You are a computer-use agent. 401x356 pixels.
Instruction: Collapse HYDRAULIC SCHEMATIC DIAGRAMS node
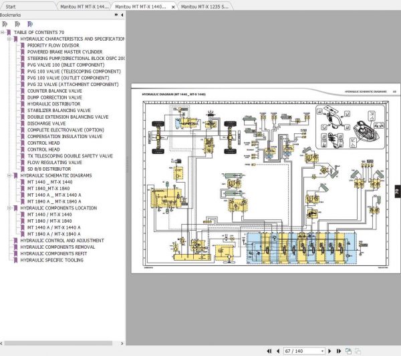[9, 175]
